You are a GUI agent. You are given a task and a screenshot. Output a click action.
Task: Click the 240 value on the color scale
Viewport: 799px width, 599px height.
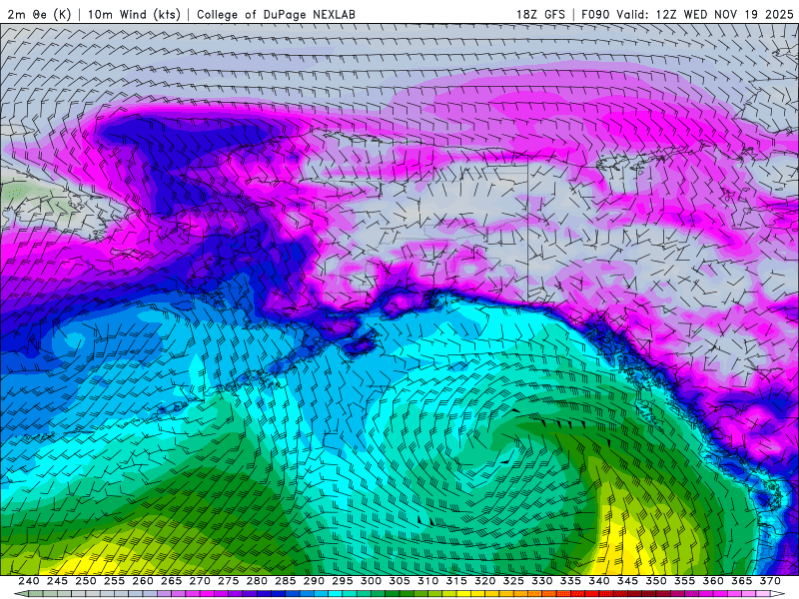[x=29, y=581]
